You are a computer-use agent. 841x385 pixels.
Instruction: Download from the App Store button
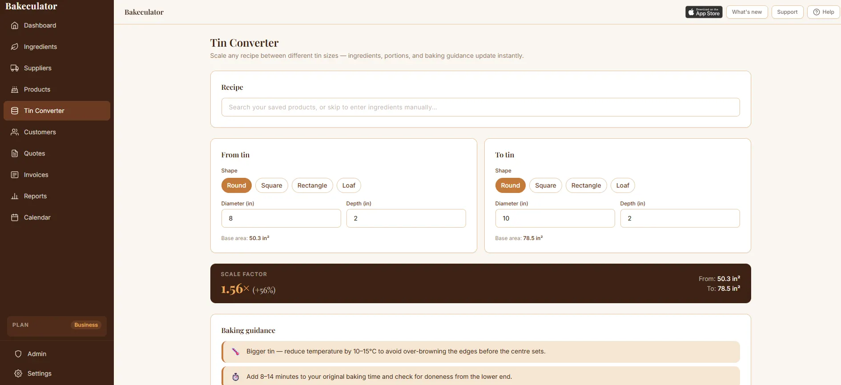click(704, 12)
